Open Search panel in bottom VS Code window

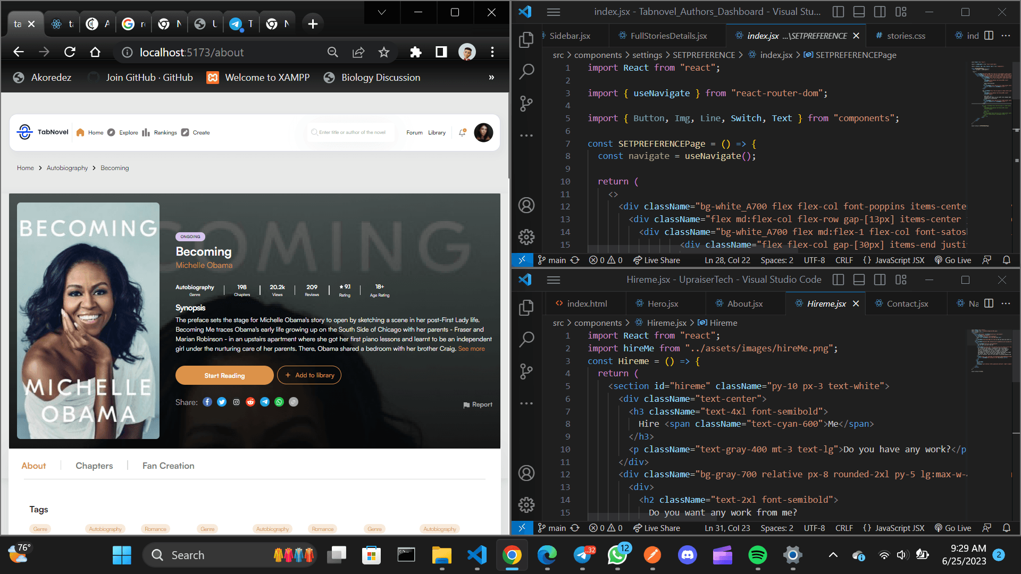526,339
